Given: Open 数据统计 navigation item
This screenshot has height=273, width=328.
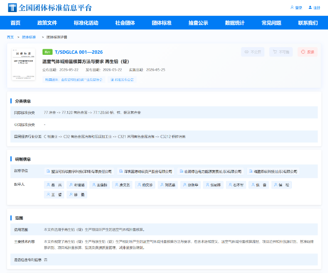Looking at the screenshot, I should coord(235,23).
